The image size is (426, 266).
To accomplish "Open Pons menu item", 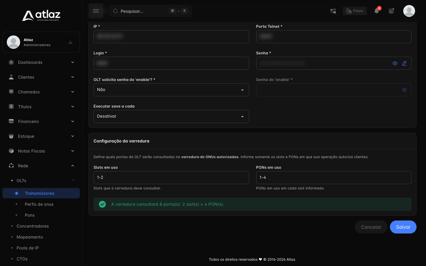I will pos(30,215).
